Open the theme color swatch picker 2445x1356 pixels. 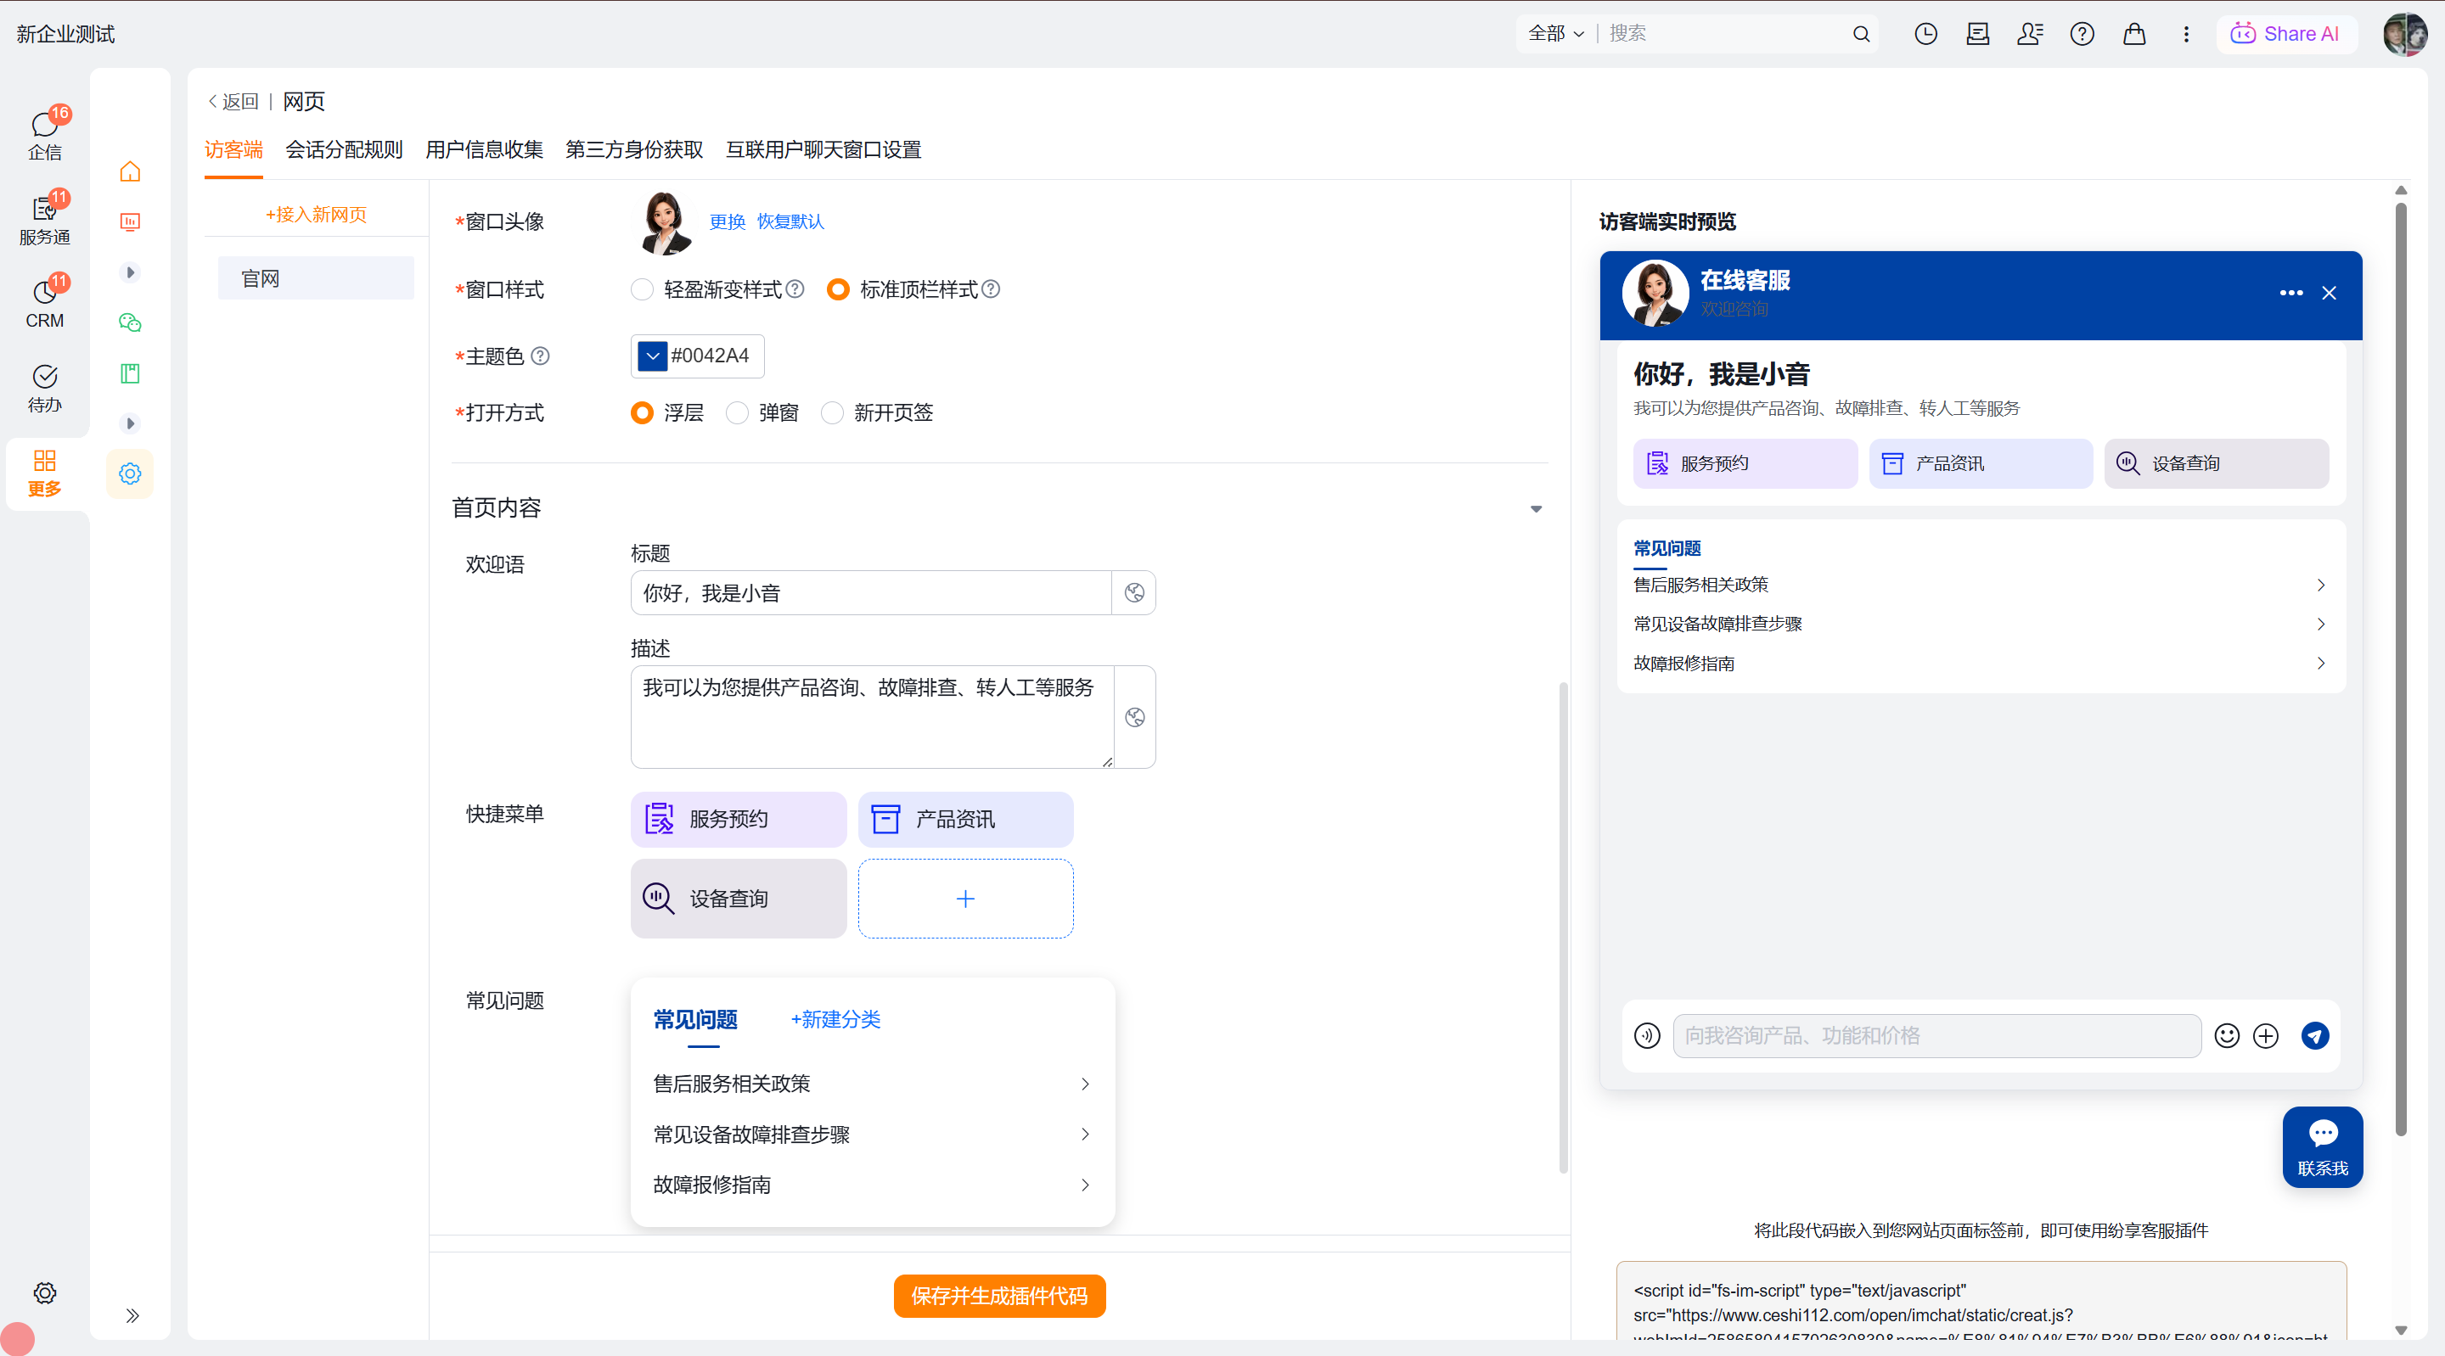(652, 356)
